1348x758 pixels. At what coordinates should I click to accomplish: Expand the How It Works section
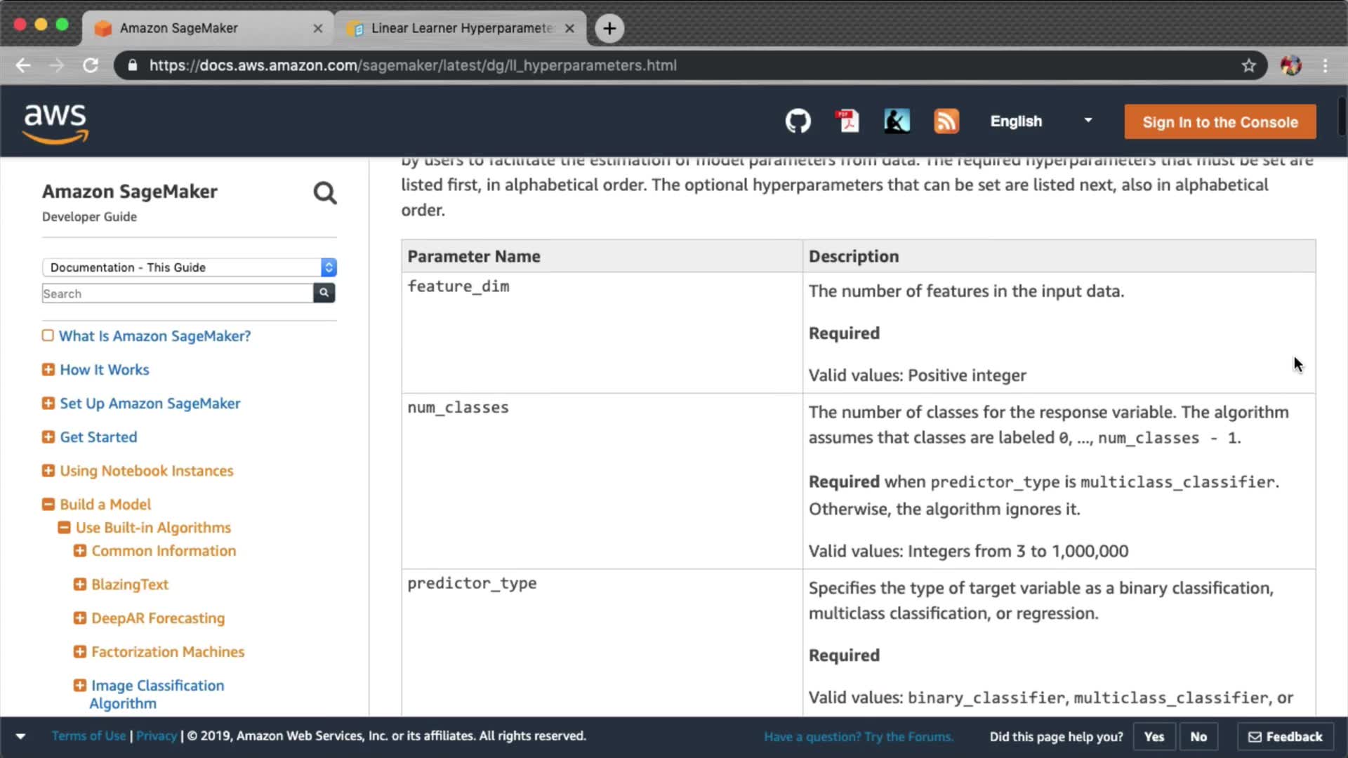click(x=48, y=370)
